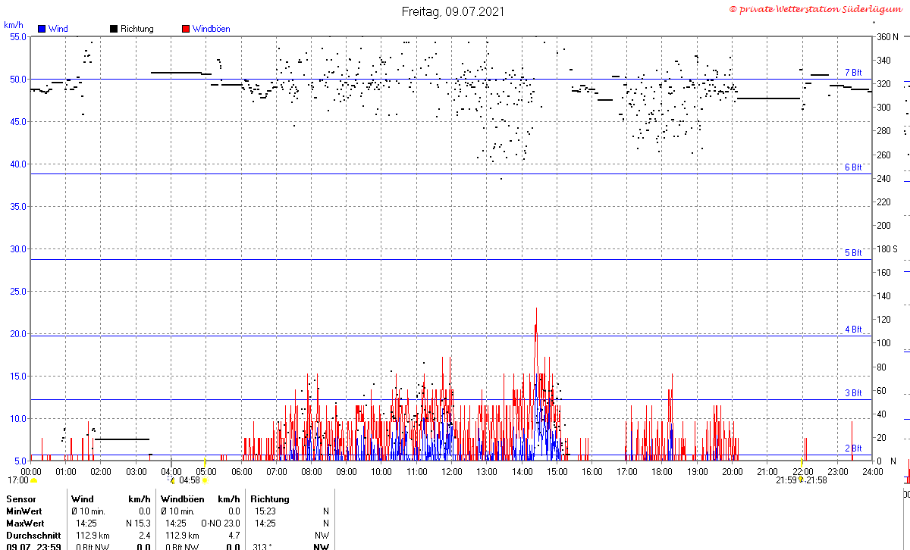Click the chart title Freitag, 09.07.2021
The image size is (910, 550).
coord(453,11)
